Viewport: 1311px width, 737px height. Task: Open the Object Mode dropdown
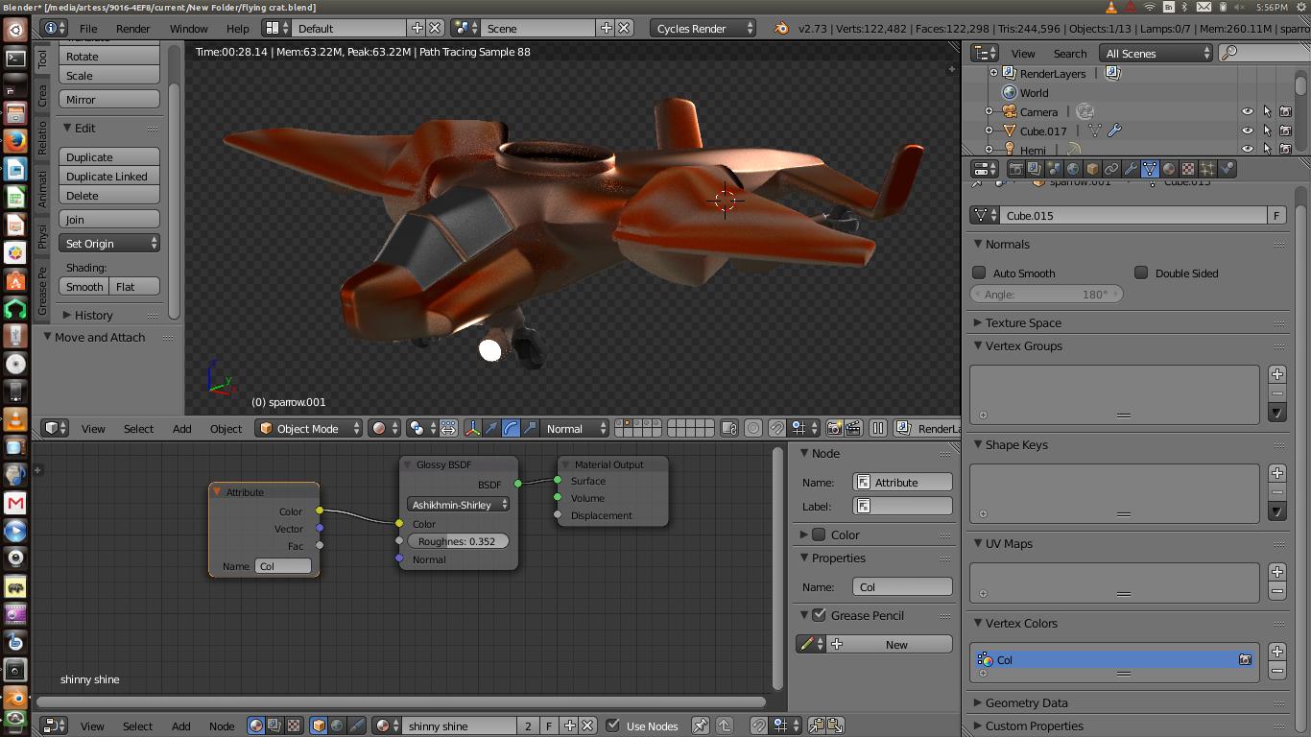click(x=309, y=429)
